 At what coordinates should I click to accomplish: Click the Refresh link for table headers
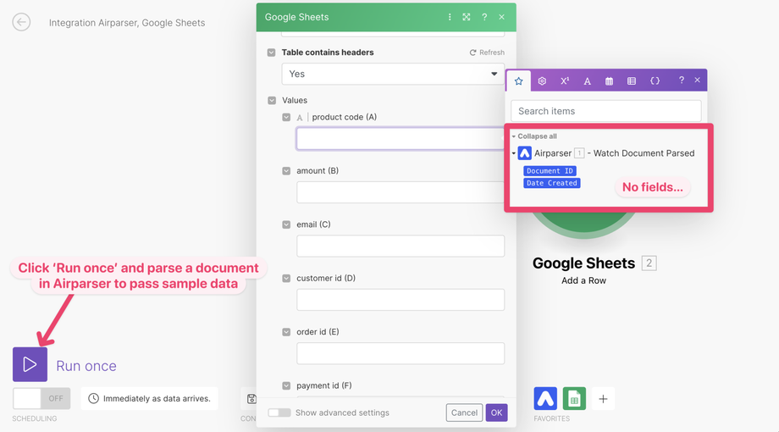tap(487, 53)
